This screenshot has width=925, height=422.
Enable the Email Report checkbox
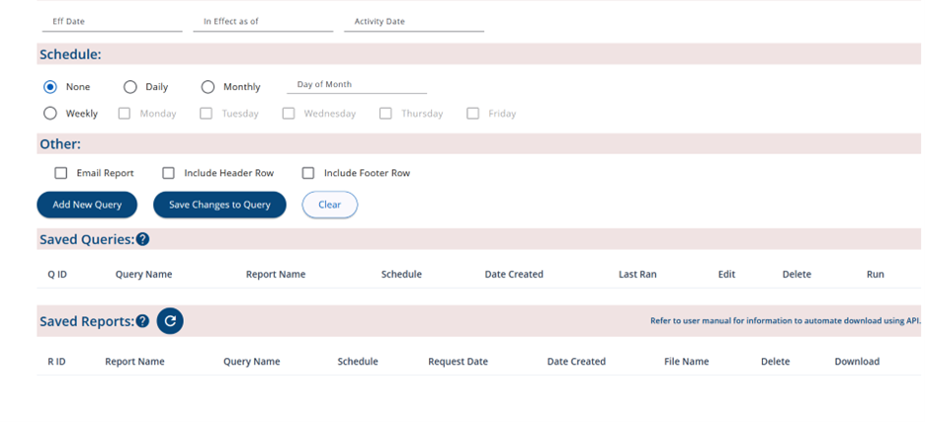point(60,173)
